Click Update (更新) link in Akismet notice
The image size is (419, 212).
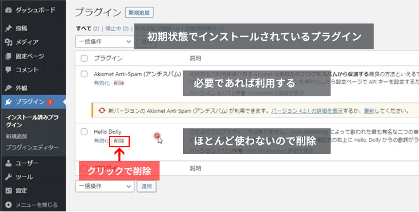tap(368, 111)
